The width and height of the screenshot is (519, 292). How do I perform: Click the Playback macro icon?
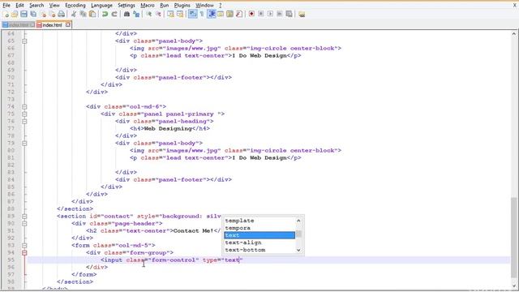270,14
